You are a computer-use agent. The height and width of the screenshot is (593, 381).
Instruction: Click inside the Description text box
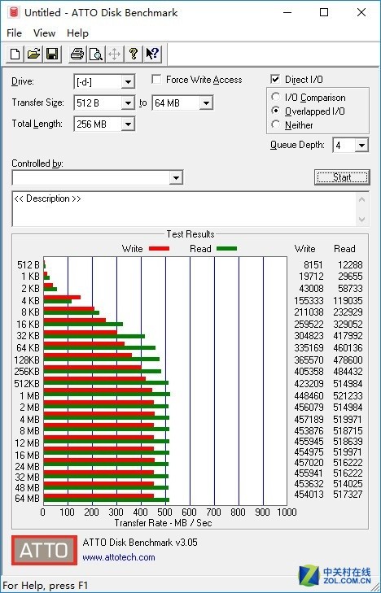(185, 209)
